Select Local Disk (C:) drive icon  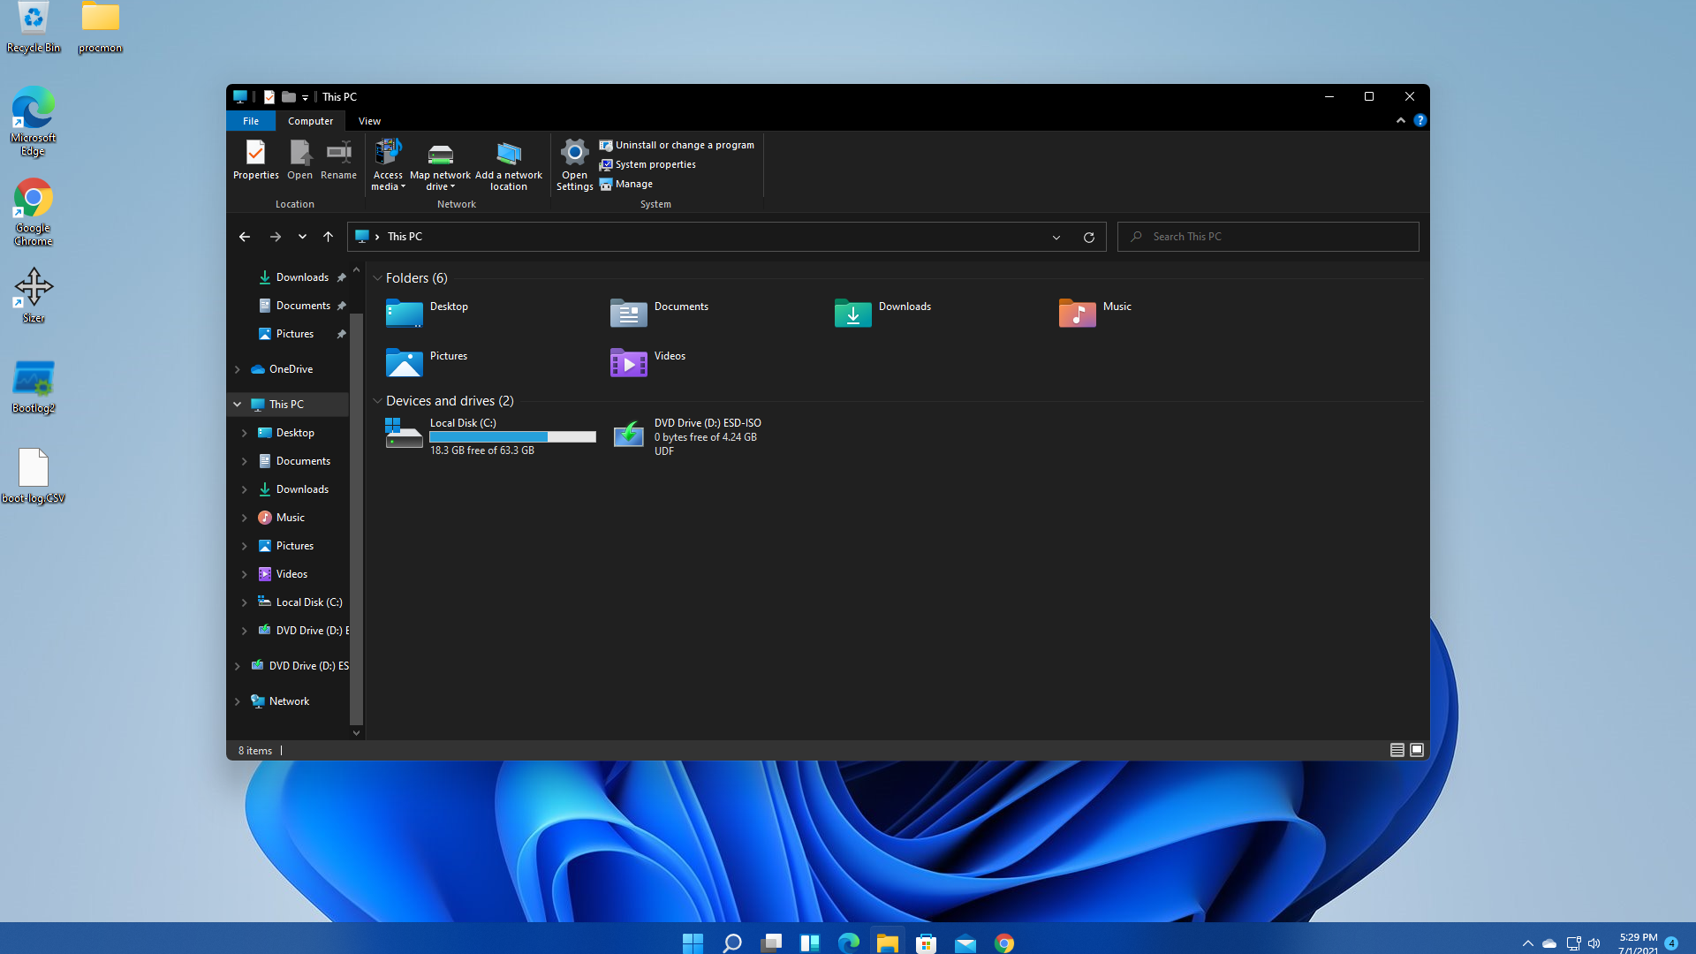405,434
